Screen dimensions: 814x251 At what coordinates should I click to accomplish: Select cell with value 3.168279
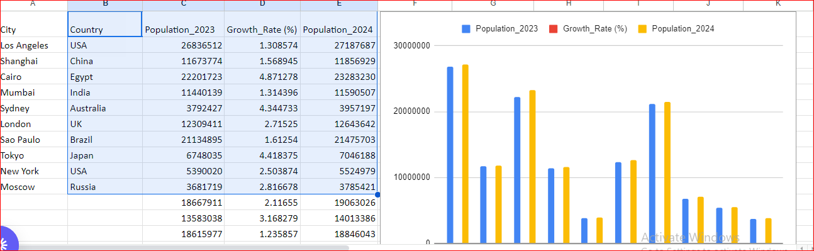(x=262, y=218)
